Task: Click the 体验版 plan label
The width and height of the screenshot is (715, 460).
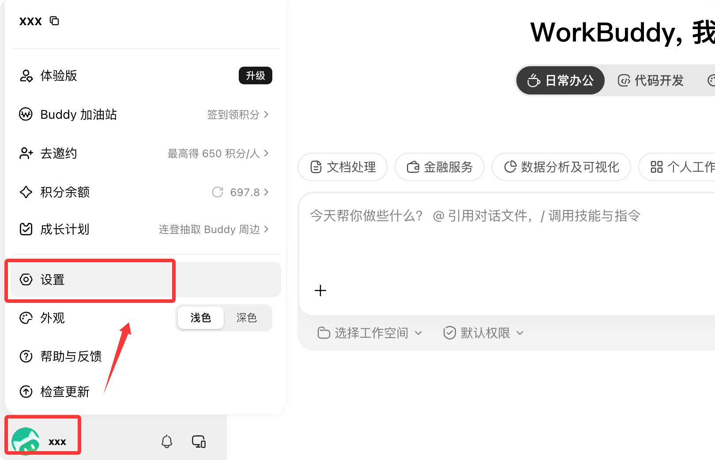Action: [x=59, y=76]
